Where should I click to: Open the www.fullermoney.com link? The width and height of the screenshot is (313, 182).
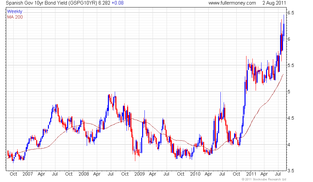coord(232,3)
